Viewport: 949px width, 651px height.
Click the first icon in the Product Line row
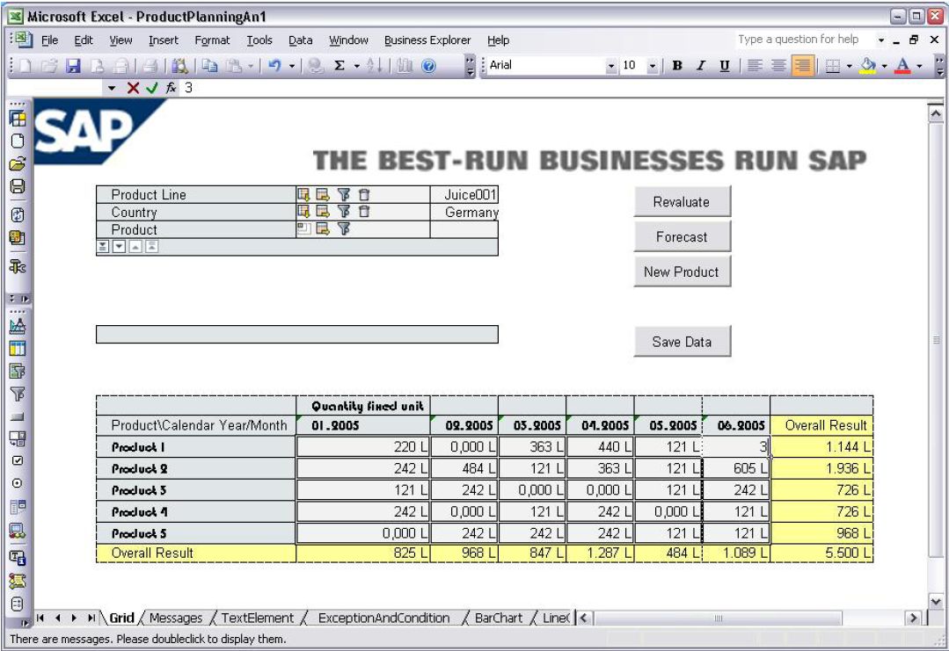[303, 195]
